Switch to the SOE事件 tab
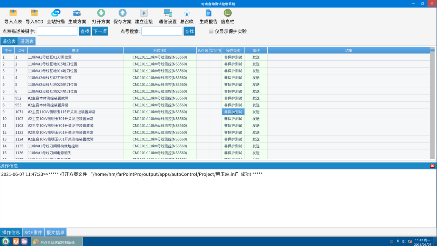This screenshot has height=246, width=437. pyautogui.click(x=33, y=232)
